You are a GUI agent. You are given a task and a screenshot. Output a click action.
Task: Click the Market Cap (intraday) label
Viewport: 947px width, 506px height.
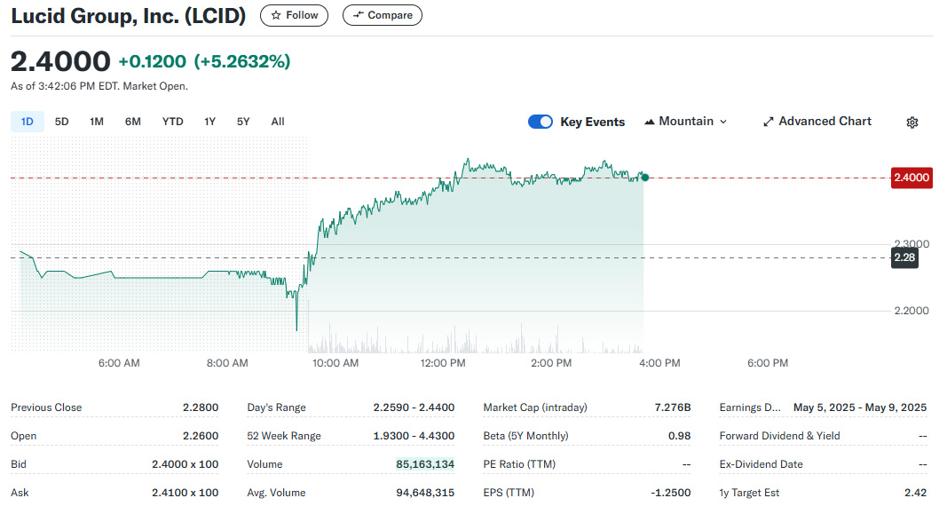tap(535, 407)
